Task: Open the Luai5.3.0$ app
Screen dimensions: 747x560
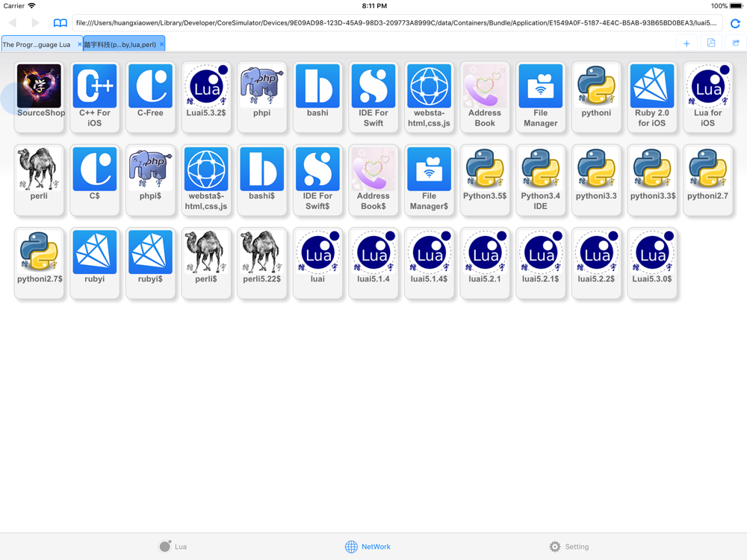Action: 652,264
